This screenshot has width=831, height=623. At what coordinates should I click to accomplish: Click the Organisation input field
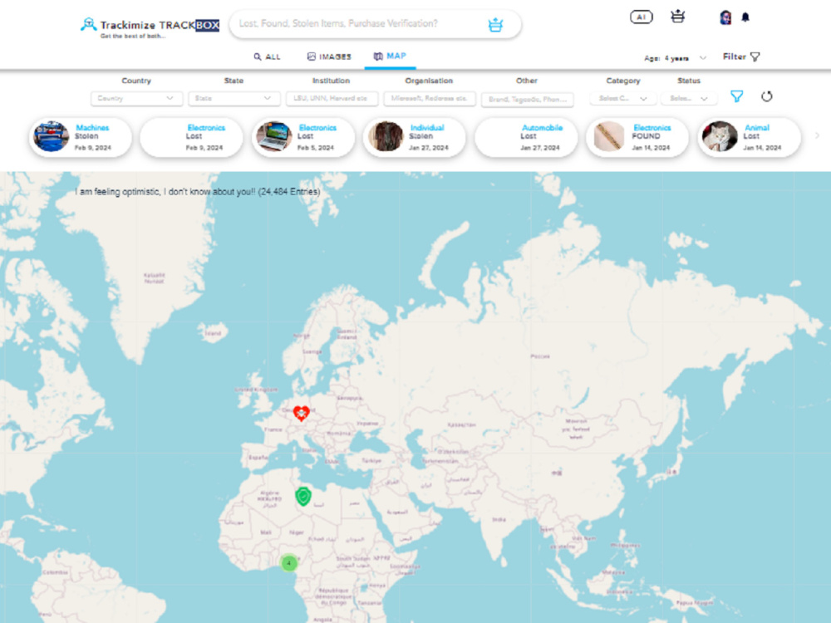pos(430,99)
